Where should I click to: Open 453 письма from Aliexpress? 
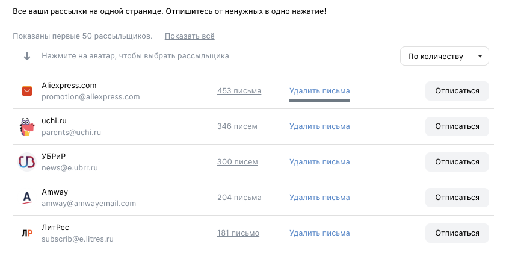[239, 91]
